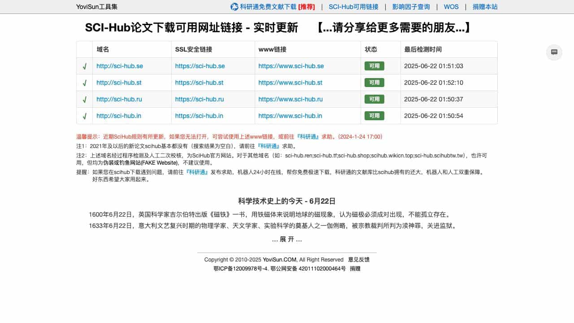This screenshot has height=323, width=574.
Task: Click the green checkmark for sci-hub.st row
Action: [84, 83]
